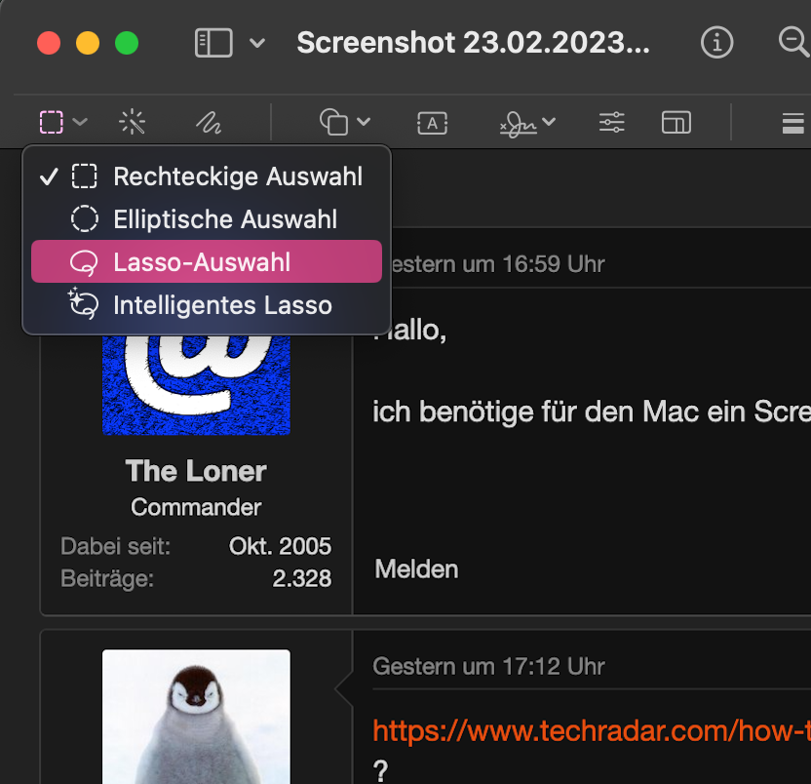Open the title bar view chevron dropdown
This screenshot has width=811, height=784.
255,43
